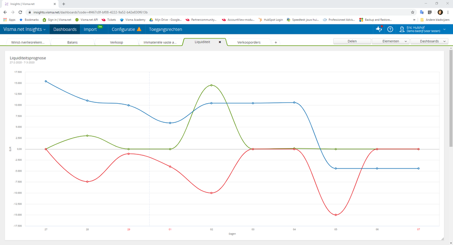
Task: Select the Insights | Visma.net browser tab
Action: coord(30,4)
